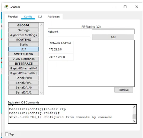Select RIP routing in sidebar
The height and width of the screenshot is (138, 143).
click(x=23, y=49)
